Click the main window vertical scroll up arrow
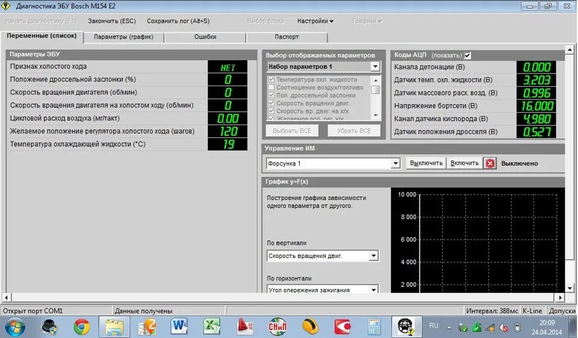578x338 pixels. tap(570, 49)
